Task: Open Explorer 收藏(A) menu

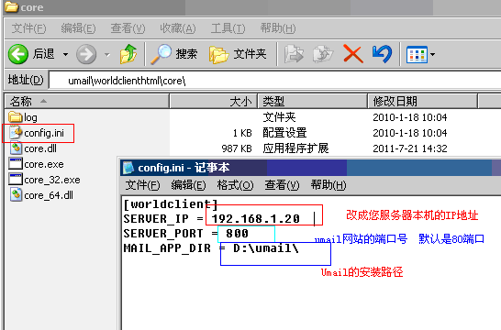Action: pyautogui.click(x=178, y=28)
